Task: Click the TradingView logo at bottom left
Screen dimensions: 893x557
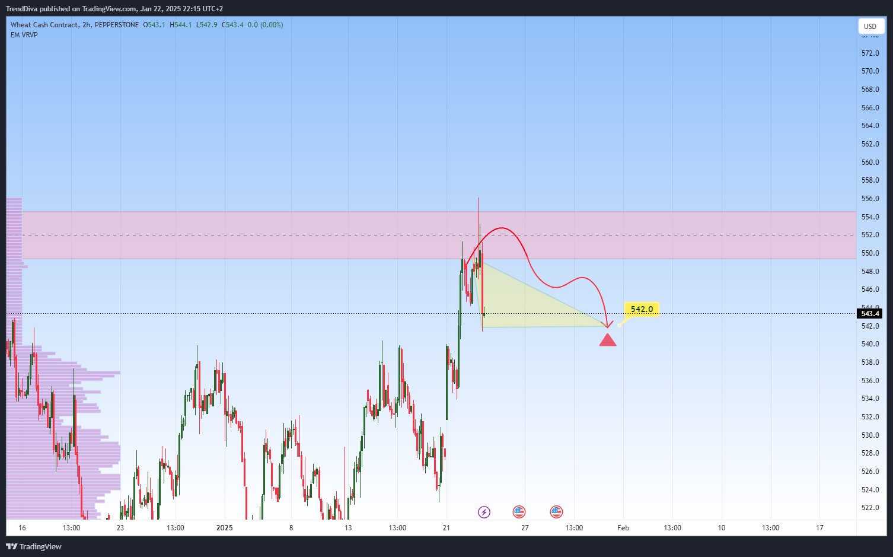Action: (34, 546)
